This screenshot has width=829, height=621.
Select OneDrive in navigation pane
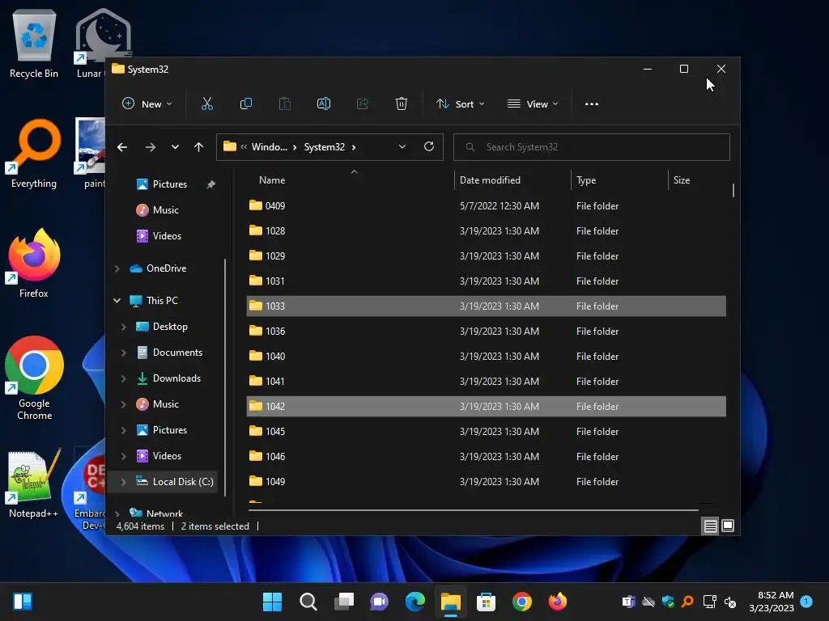pyautogui.click(x=166, y=268)
